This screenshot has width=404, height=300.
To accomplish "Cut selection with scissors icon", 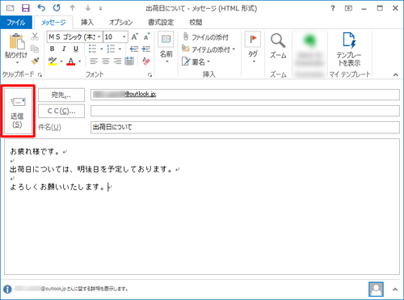I will (x=35, y=36).
